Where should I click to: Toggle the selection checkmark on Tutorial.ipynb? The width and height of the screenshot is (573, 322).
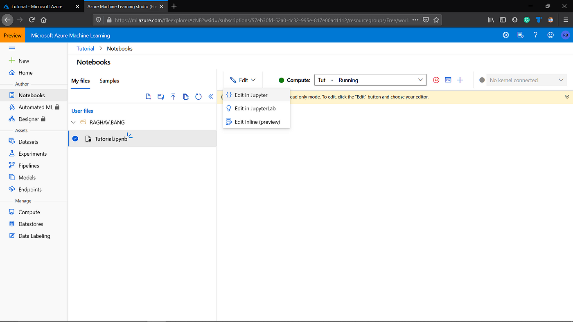pos(75,139)
